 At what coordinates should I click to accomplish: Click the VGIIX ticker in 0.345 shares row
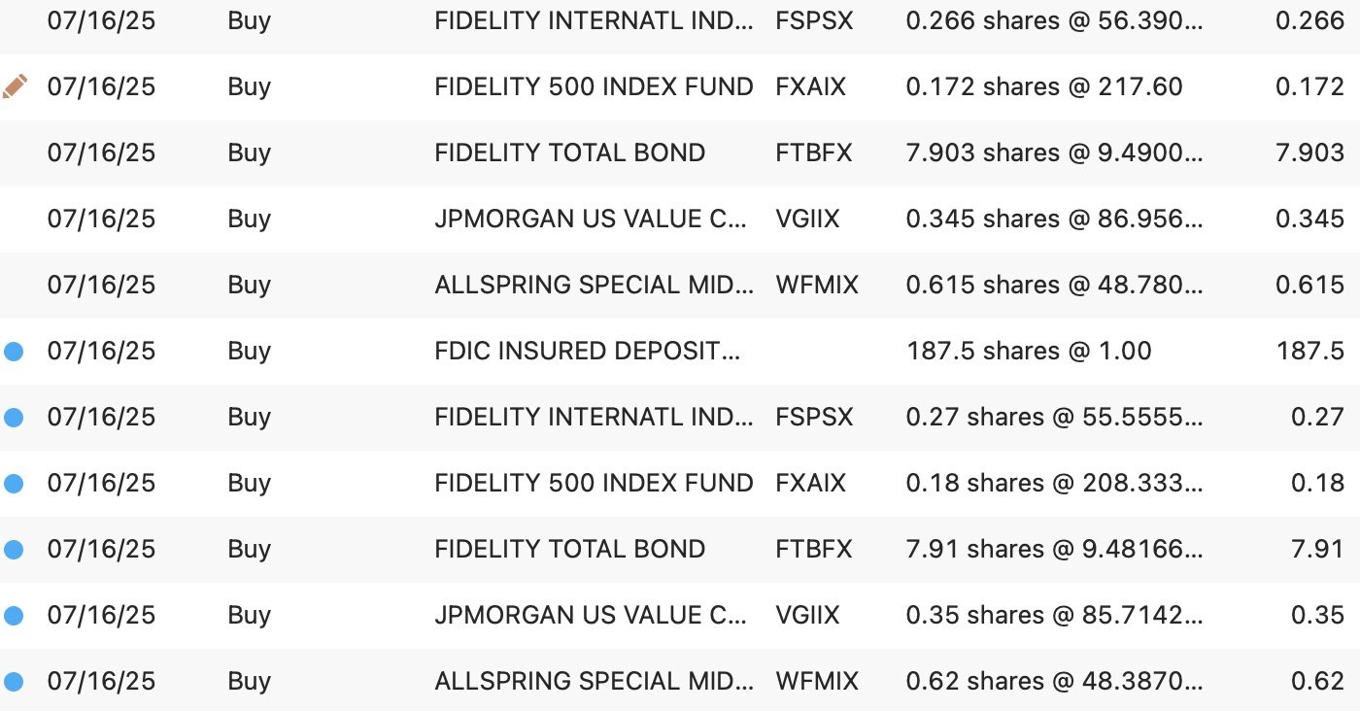click(807, 220)
